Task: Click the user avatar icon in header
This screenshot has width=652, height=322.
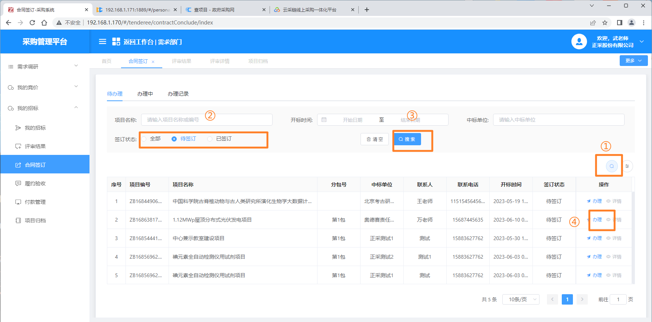Action: pyautogui.click(x=579, y=42)
